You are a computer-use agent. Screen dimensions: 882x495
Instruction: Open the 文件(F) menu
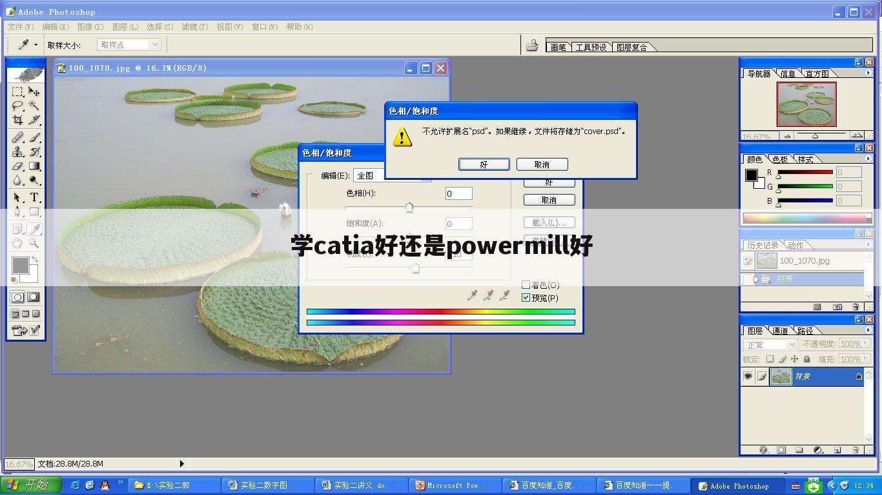coord(21,27)
